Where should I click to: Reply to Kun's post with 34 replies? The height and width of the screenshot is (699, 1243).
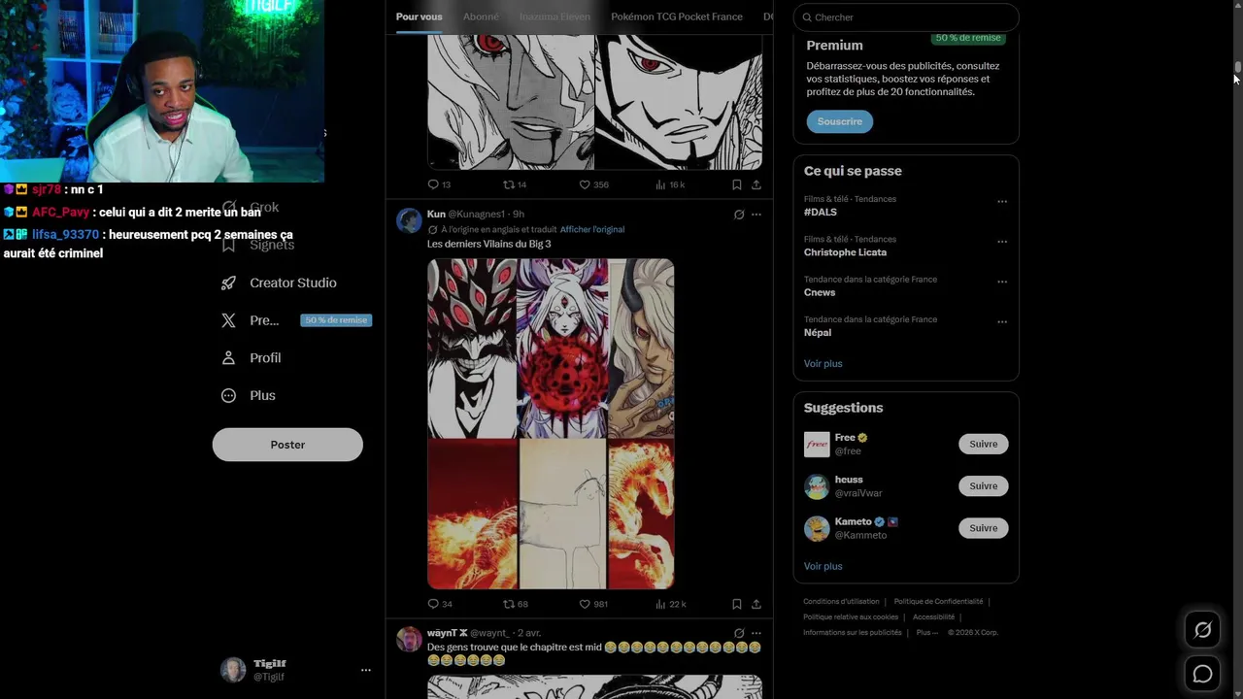tap(440, 604)
